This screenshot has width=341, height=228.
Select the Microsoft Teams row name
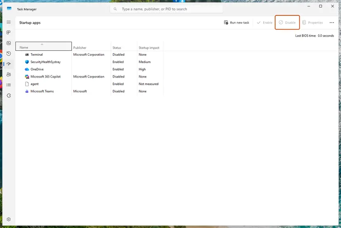42,91
